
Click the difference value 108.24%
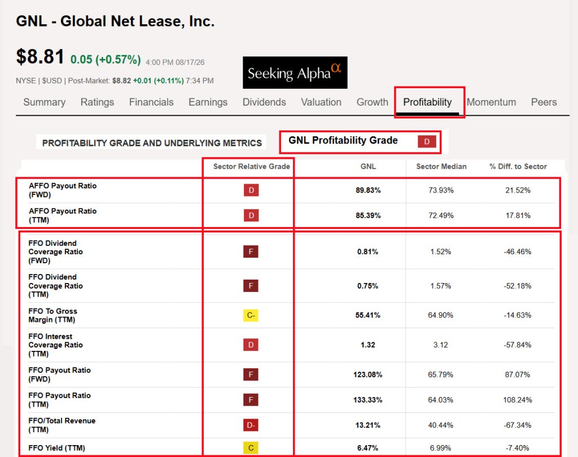pyautogui.click(x=518, y=400)
